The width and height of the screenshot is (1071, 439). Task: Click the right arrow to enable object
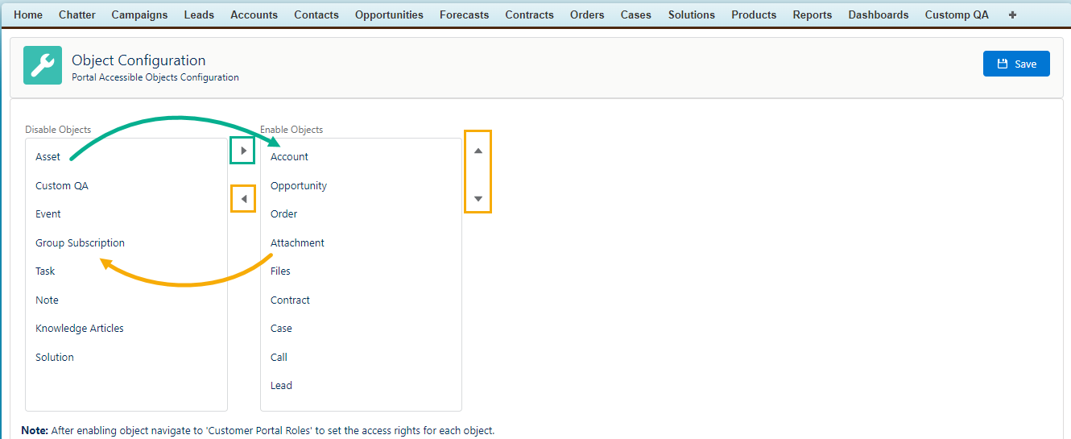[243, 151]
